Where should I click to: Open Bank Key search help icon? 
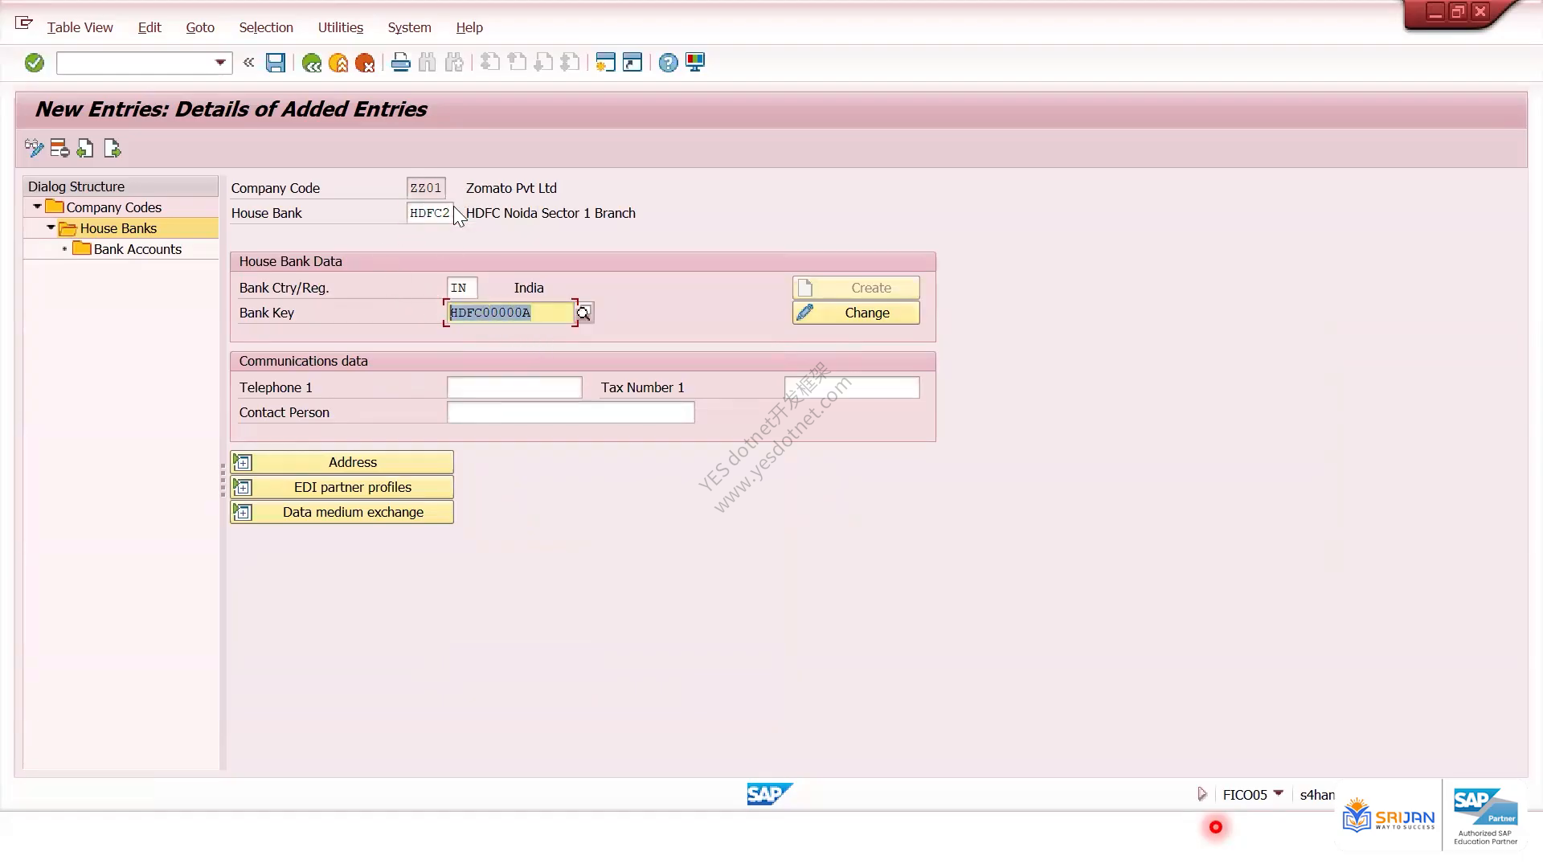click(x=583, y=313)
